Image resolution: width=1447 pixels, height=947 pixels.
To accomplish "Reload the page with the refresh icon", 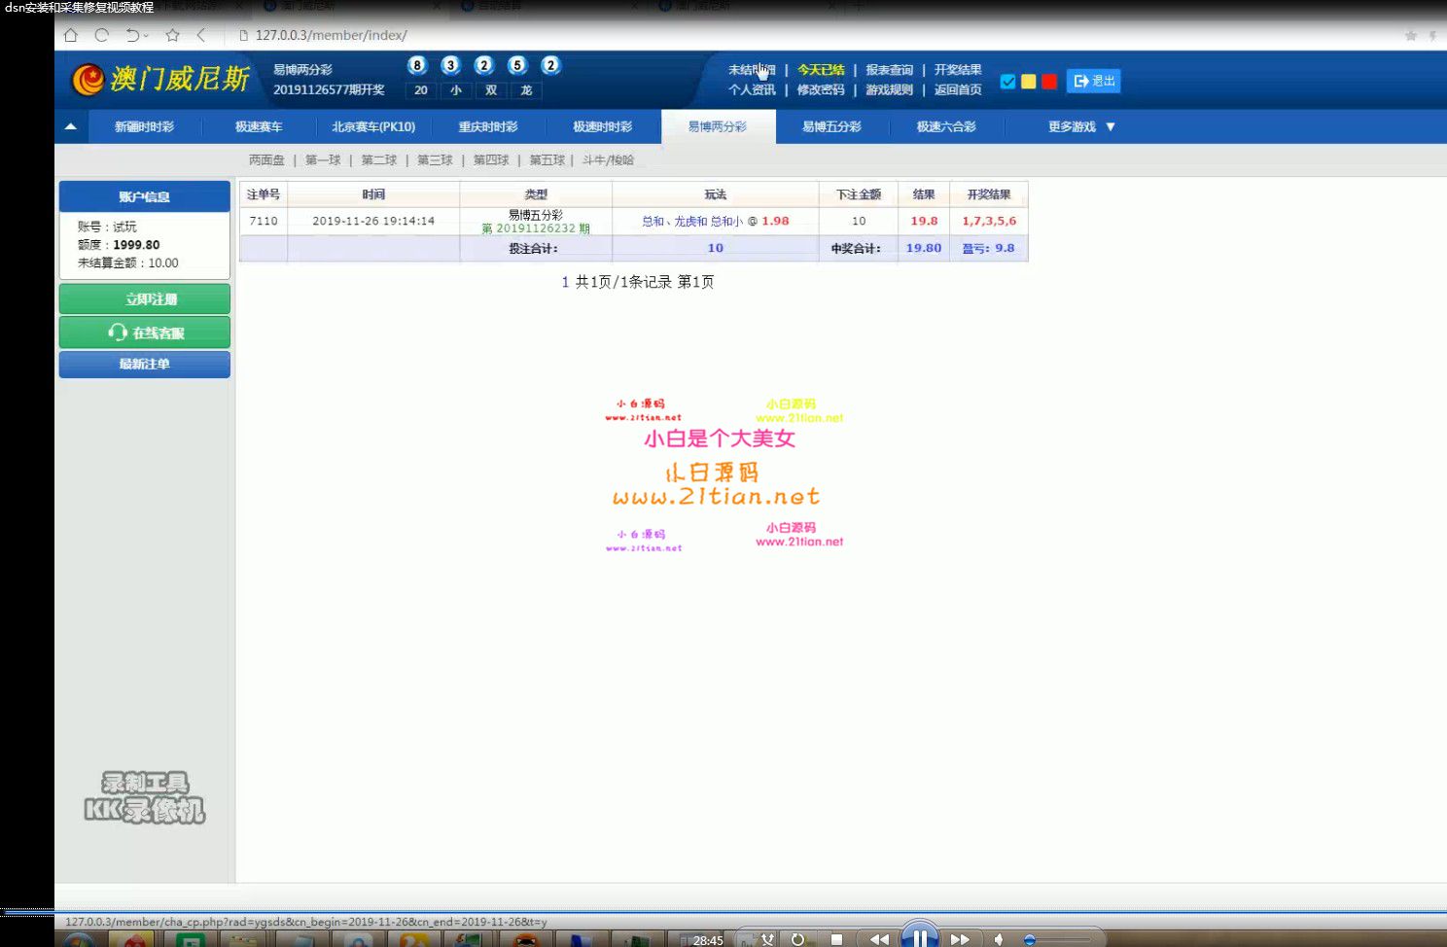I will tap(101, 35).
